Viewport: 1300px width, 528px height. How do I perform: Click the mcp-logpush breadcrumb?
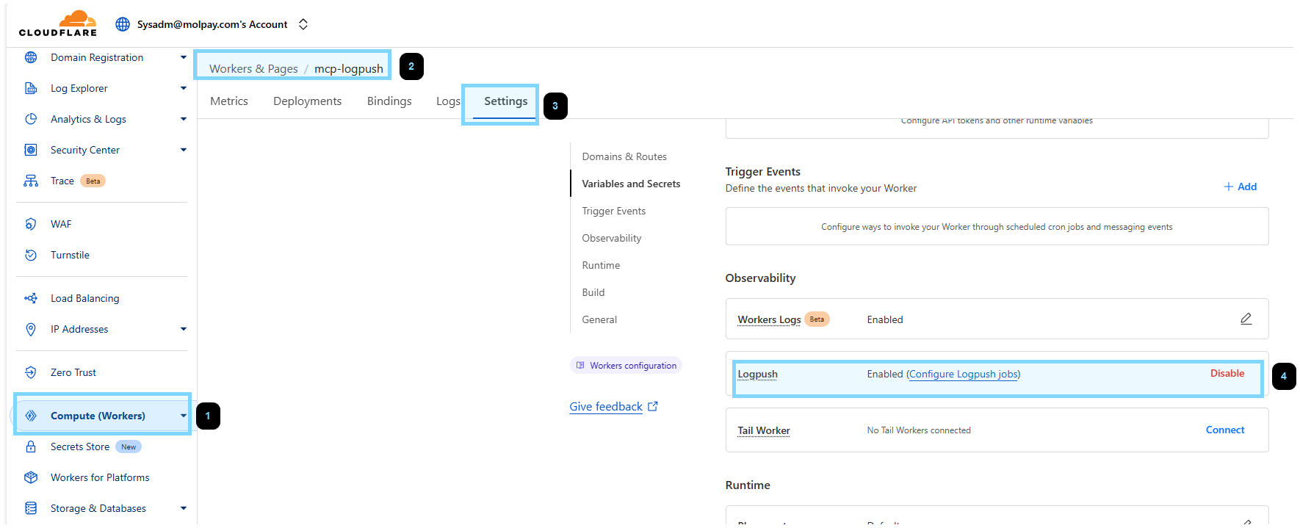pos(349,68)
